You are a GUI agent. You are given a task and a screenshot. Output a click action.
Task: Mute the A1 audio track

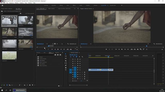[x=80, y=72]
